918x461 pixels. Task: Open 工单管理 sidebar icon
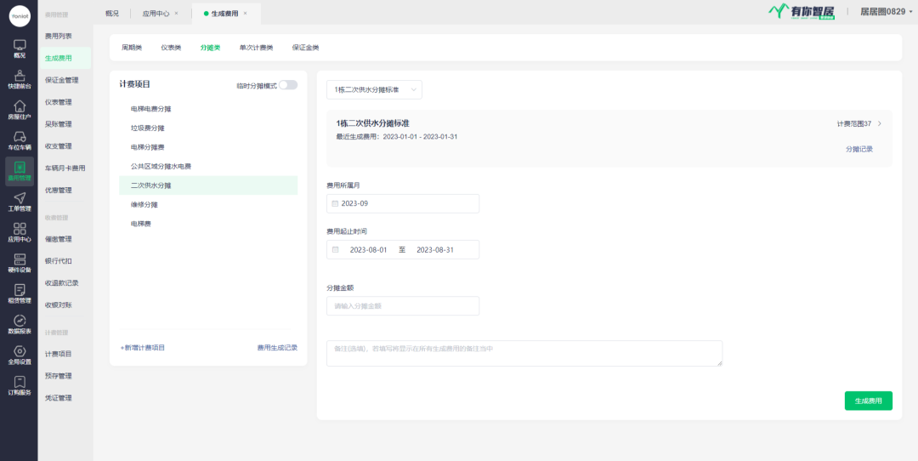[20, 200]
